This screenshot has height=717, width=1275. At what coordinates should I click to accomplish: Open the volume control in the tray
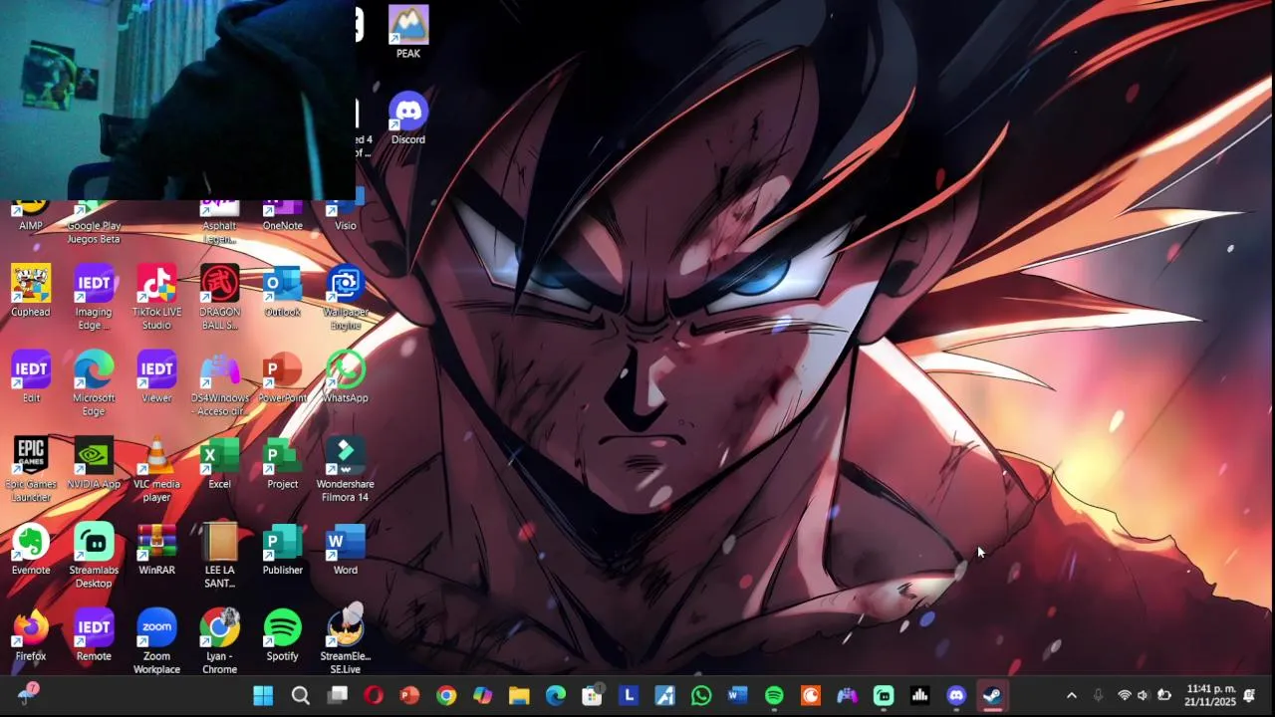pos(1143,695)
